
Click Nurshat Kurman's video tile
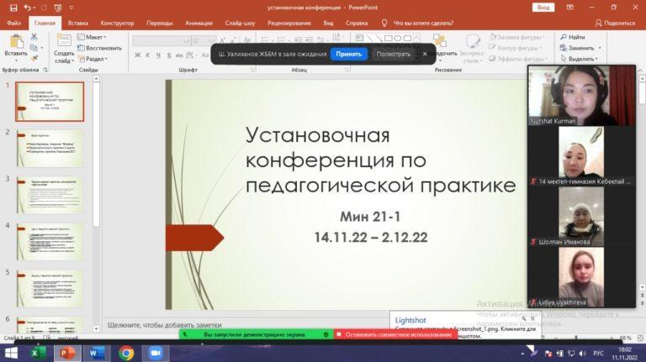[582, 96]
